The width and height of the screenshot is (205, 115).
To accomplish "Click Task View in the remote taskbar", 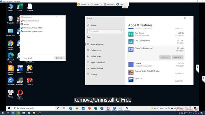I will click(64, 108).
